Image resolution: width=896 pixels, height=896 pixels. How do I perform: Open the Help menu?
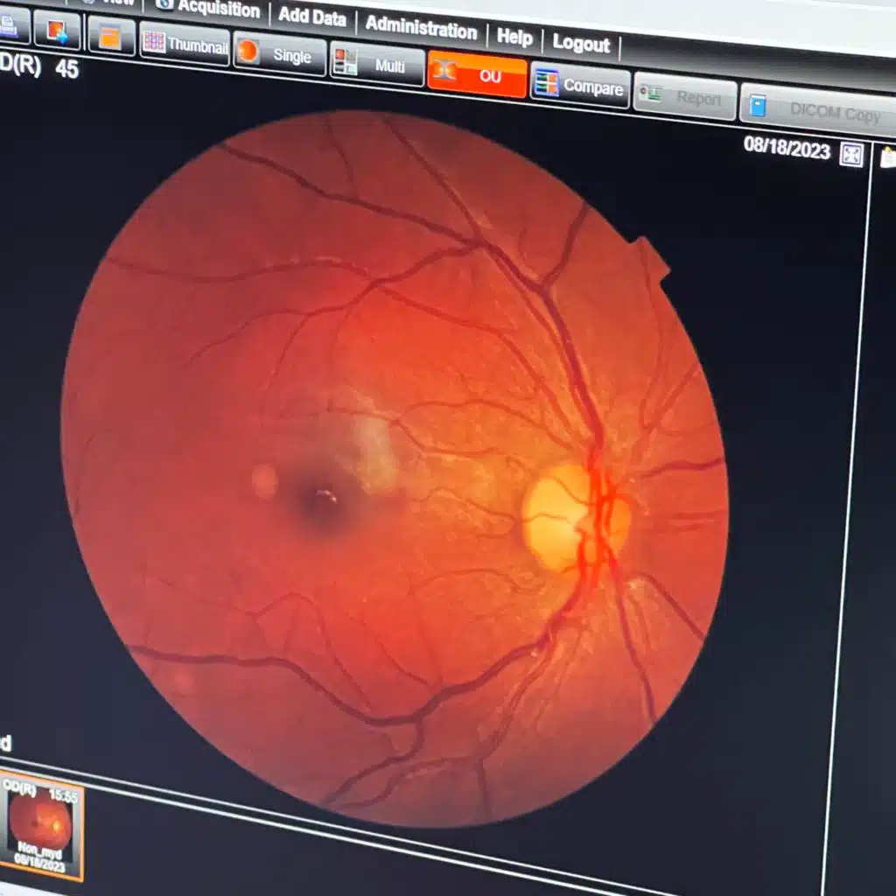(x=514, y=37)
